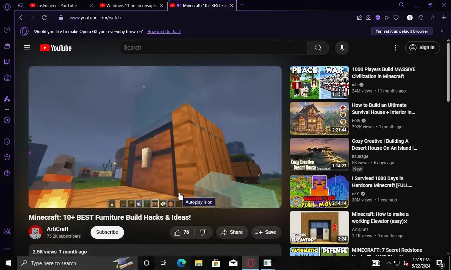Image resolution: width=451 pixels, height=270 pixels.
Task: Click the Windows Start button
Action: (x=8, y=263)
